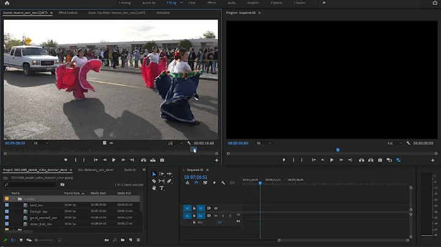441x247 pixels.
Task: Select the Track Select Forward tool
Action: click(x=162, y=174)
